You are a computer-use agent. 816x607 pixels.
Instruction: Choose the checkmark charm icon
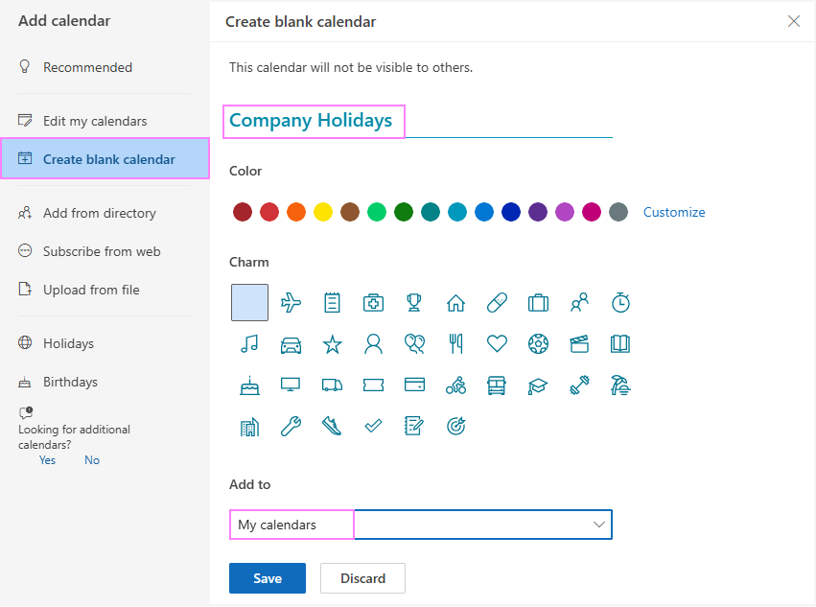tap(373, 427)
